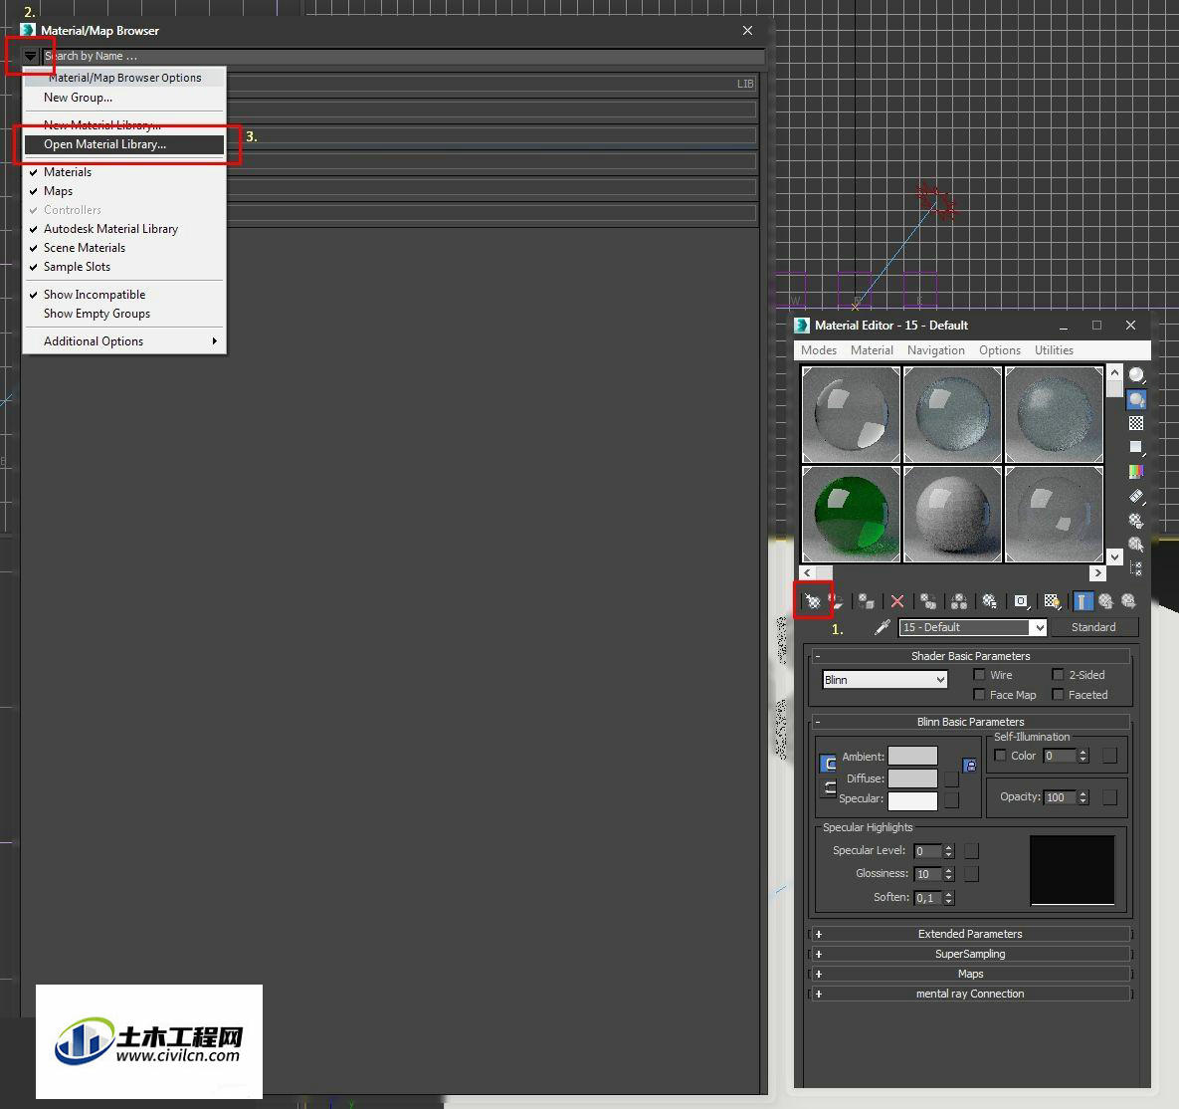1179x1109 pixels.
Task: Click the Diffuse color swatch
Action: 912,777
